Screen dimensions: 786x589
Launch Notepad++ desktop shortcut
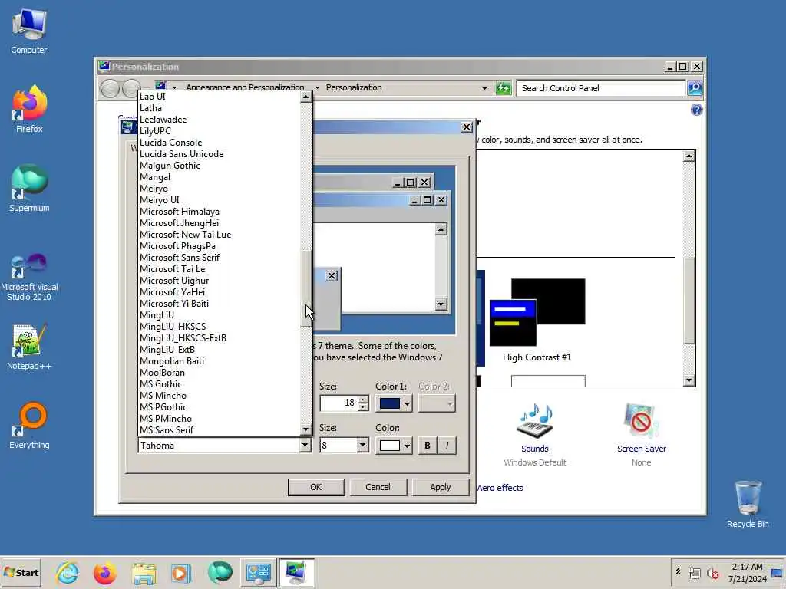pyautogui.click(x=29, y=347)
